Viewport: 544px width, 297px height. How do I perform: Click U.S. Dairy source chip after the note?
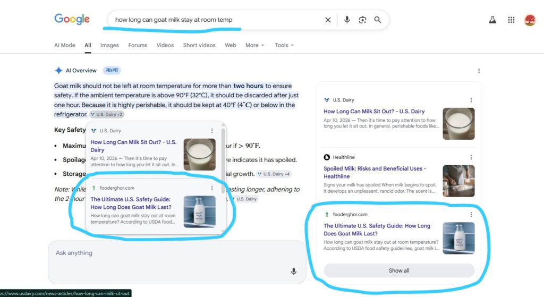pos(244,199)
